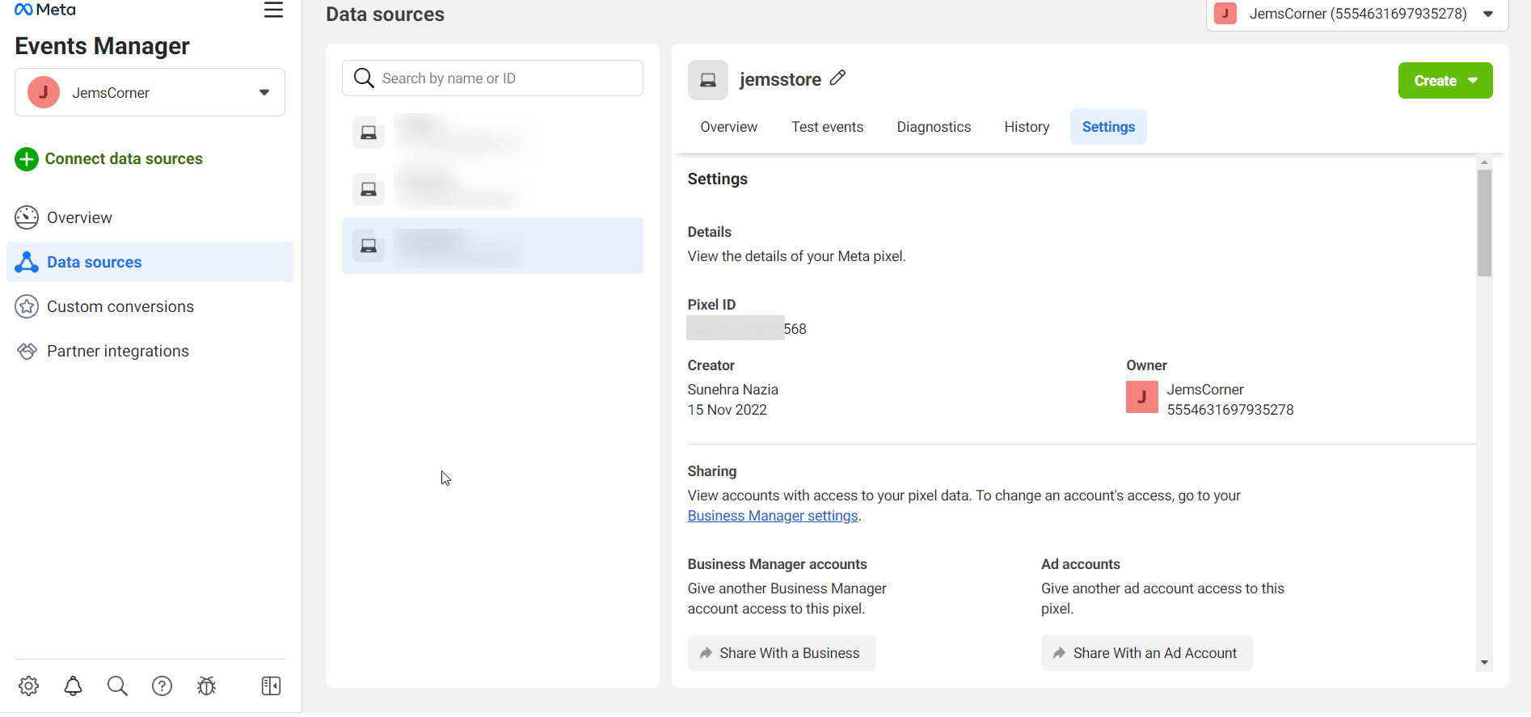Select the second blurred data source row

tap(492, 189)
